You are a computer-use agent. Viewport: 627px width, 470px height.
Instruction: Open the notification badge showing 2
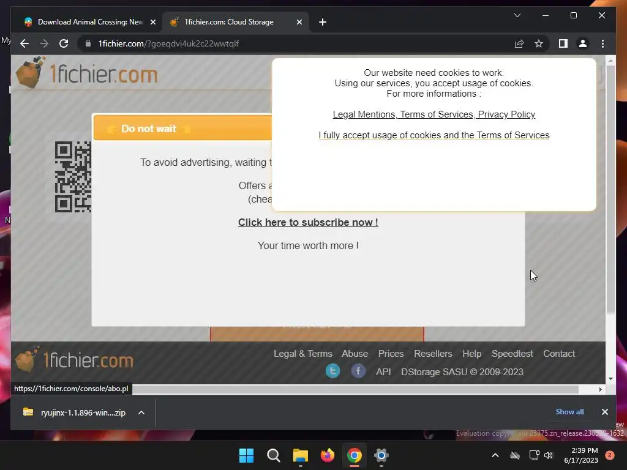(x=610, y=455)
